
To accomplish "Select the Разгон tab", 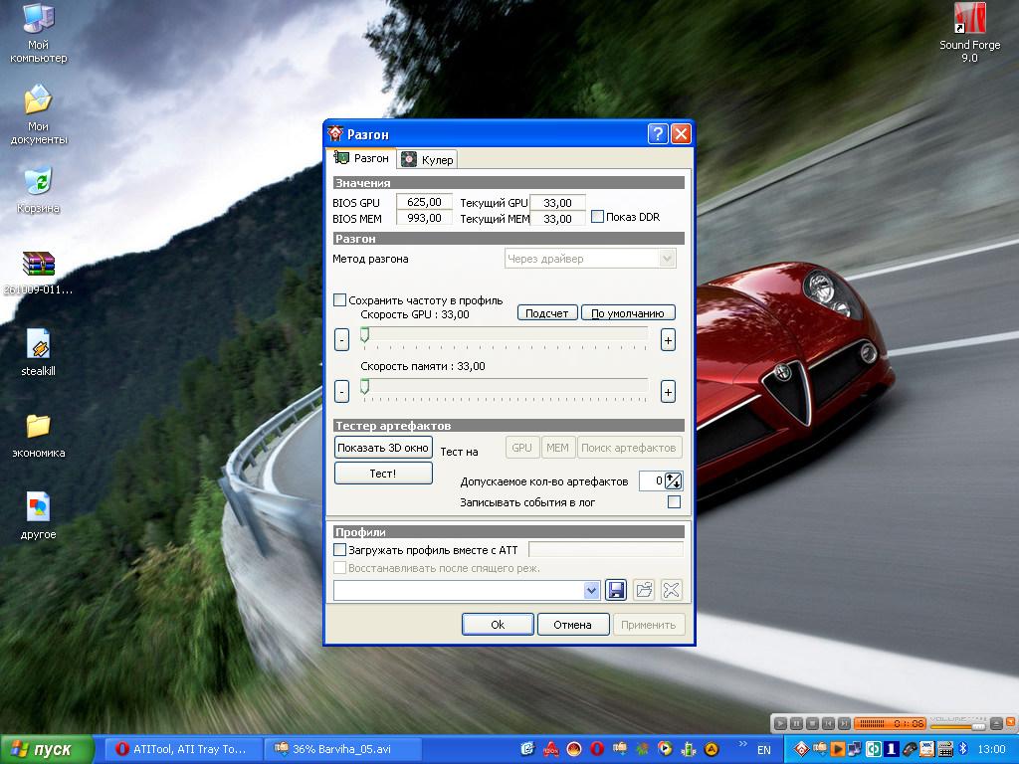I will coord(361,158).
